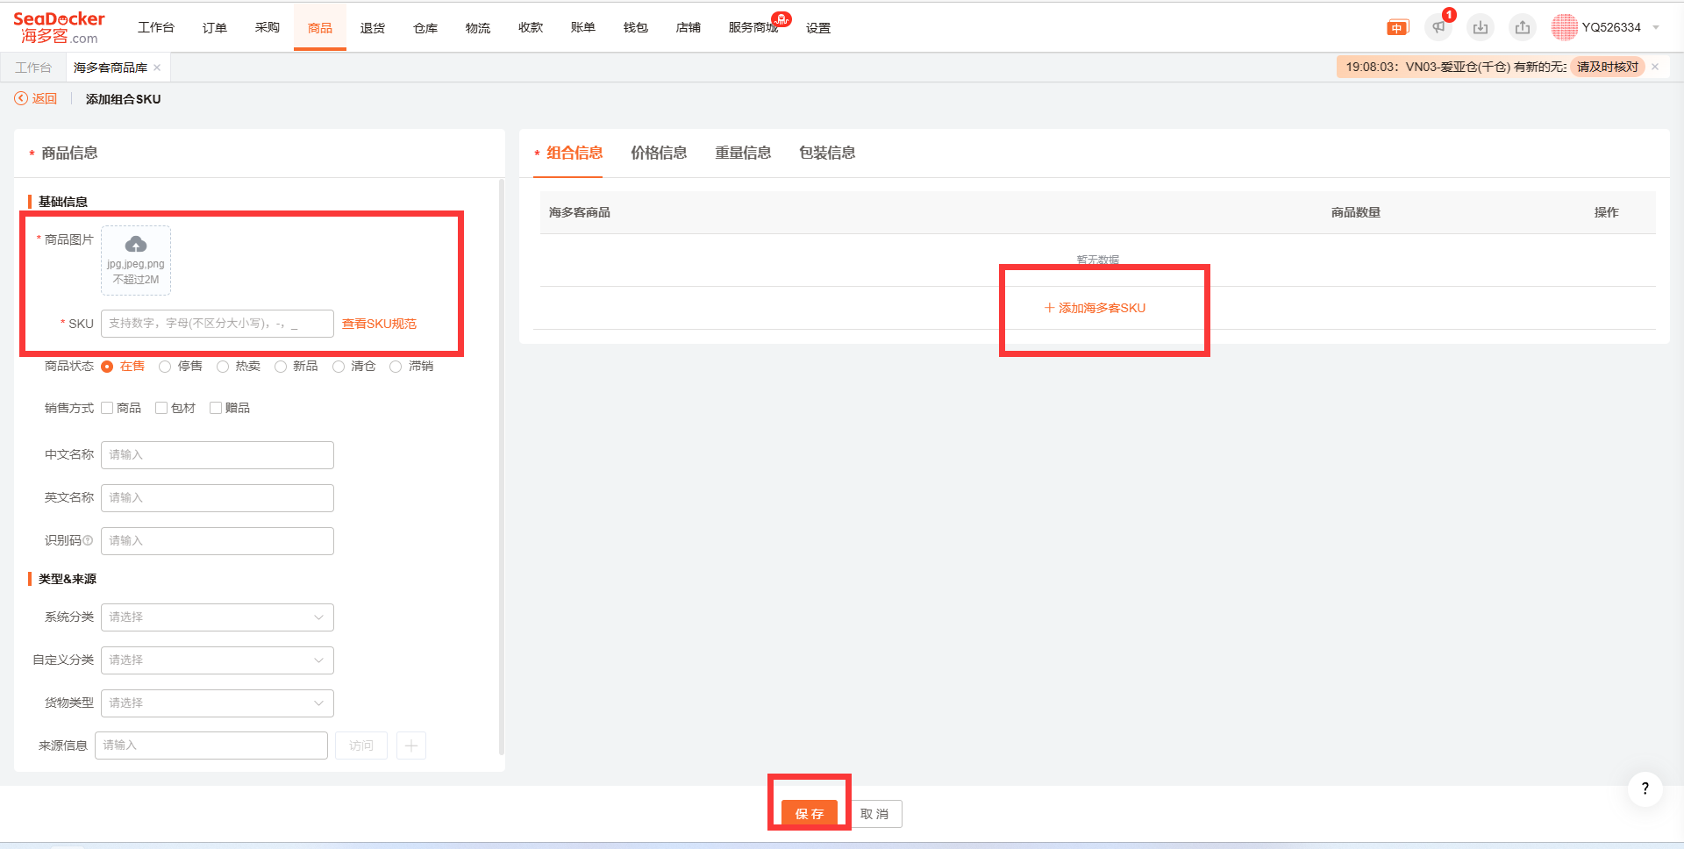Open the 自定义分类 dropdown

217,660
